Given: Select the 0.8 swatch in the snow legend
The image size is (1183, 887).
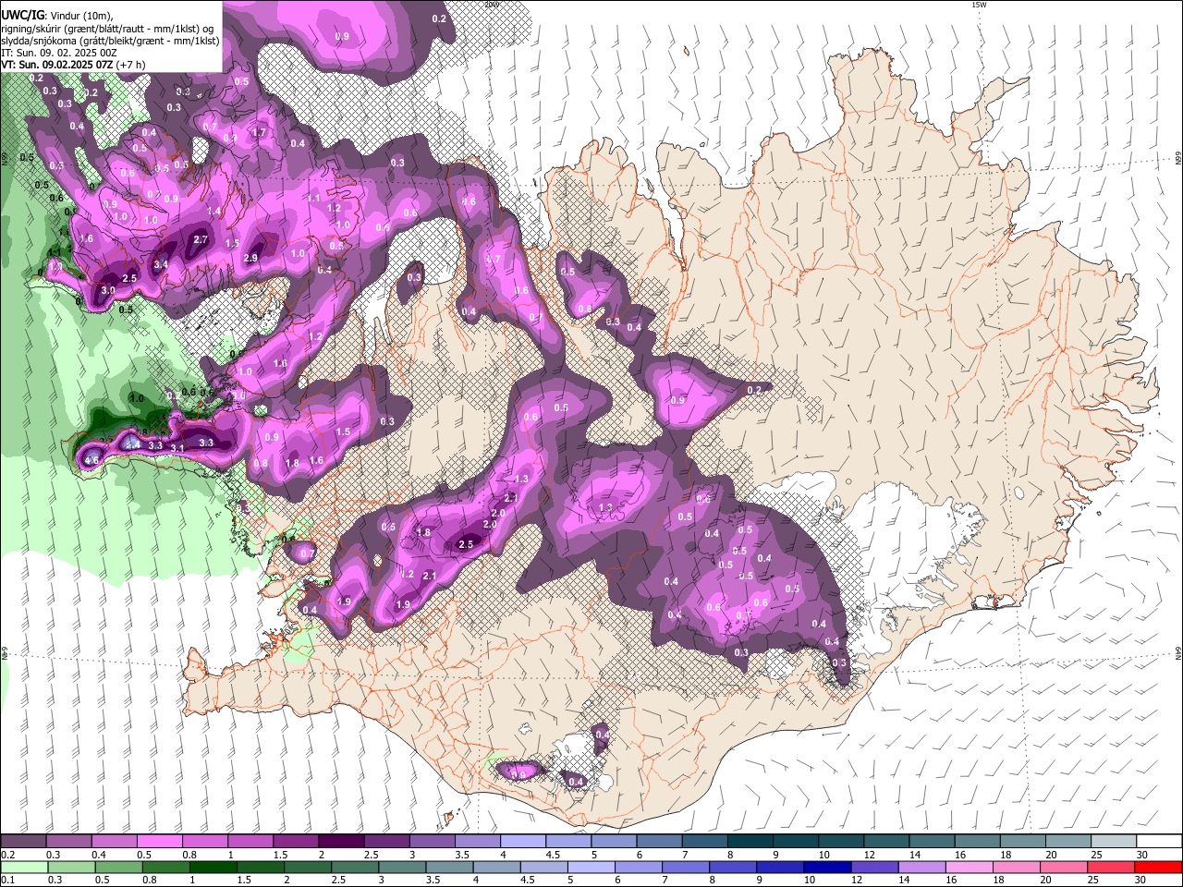Looking at the screenshot, I should tap(204, 842).
